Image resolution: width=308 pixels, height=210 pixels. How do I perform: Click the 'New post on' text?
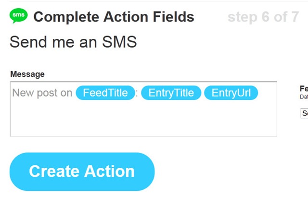(x=42, y=93)
